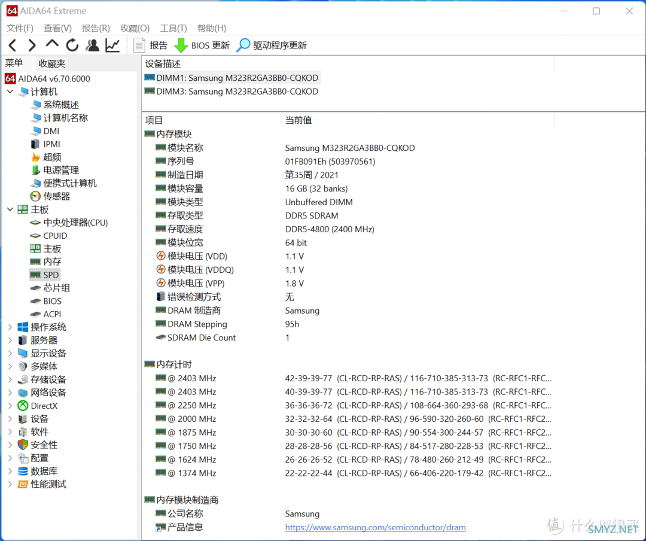
Task: Open the 电源管理 battery icon item
Action: [x=55, y=171]
